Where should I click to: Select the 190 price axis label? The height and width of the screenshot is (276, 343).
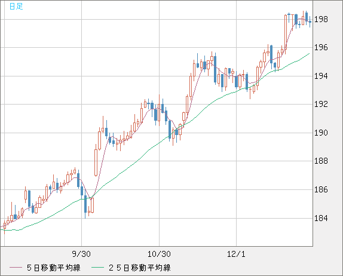321,133
